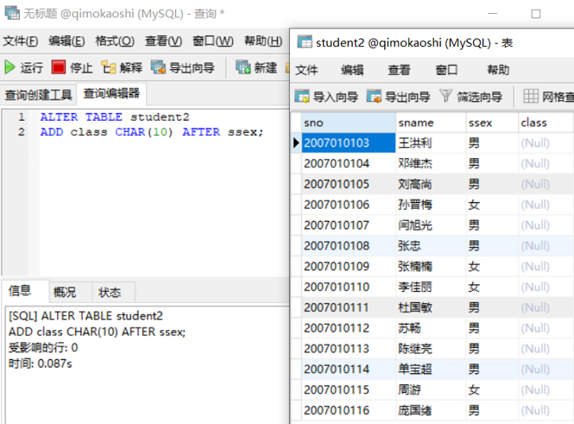Click the Explain (解释) toolbar icon
574x424 pixels.
point(109,67)
